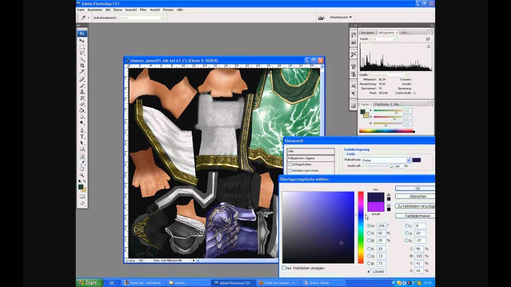This screenshot has height=287, width=511.
Task: Select the Move tool
Action: coord(82,41)
